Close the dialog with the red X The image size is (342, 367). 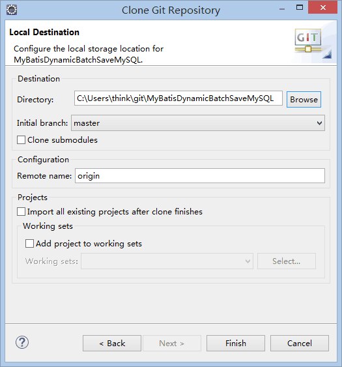tap(323, 8)
